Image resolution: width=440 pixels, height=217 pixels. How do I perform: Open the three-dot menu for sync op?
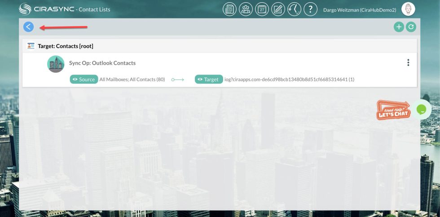tap(408, 63)
